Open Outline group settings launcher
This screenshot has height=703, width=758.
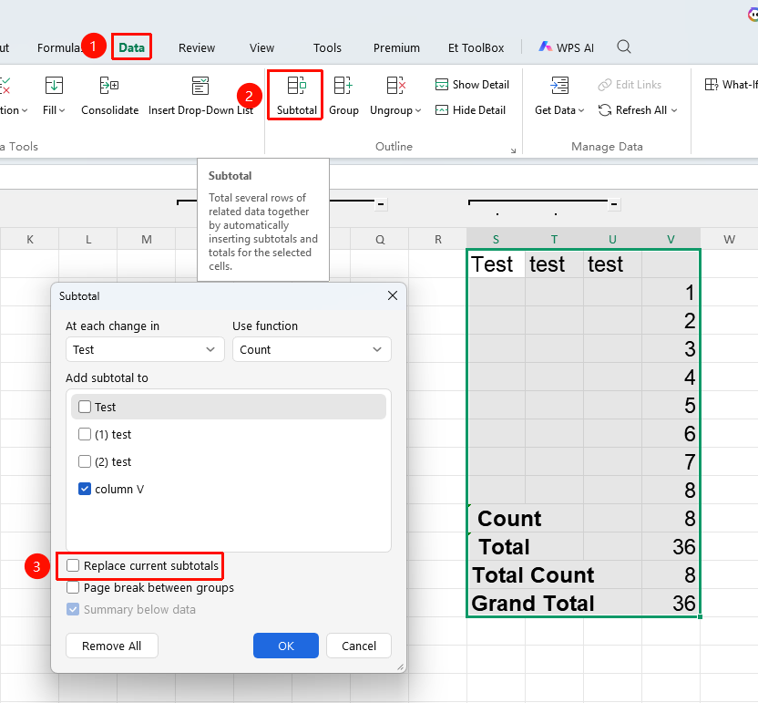(513, 150)
